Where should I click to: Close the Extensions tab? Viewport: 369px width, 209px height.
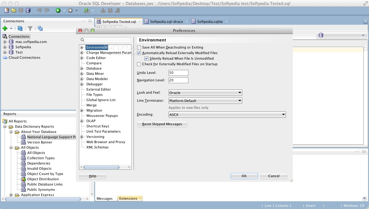pos(140,198)
